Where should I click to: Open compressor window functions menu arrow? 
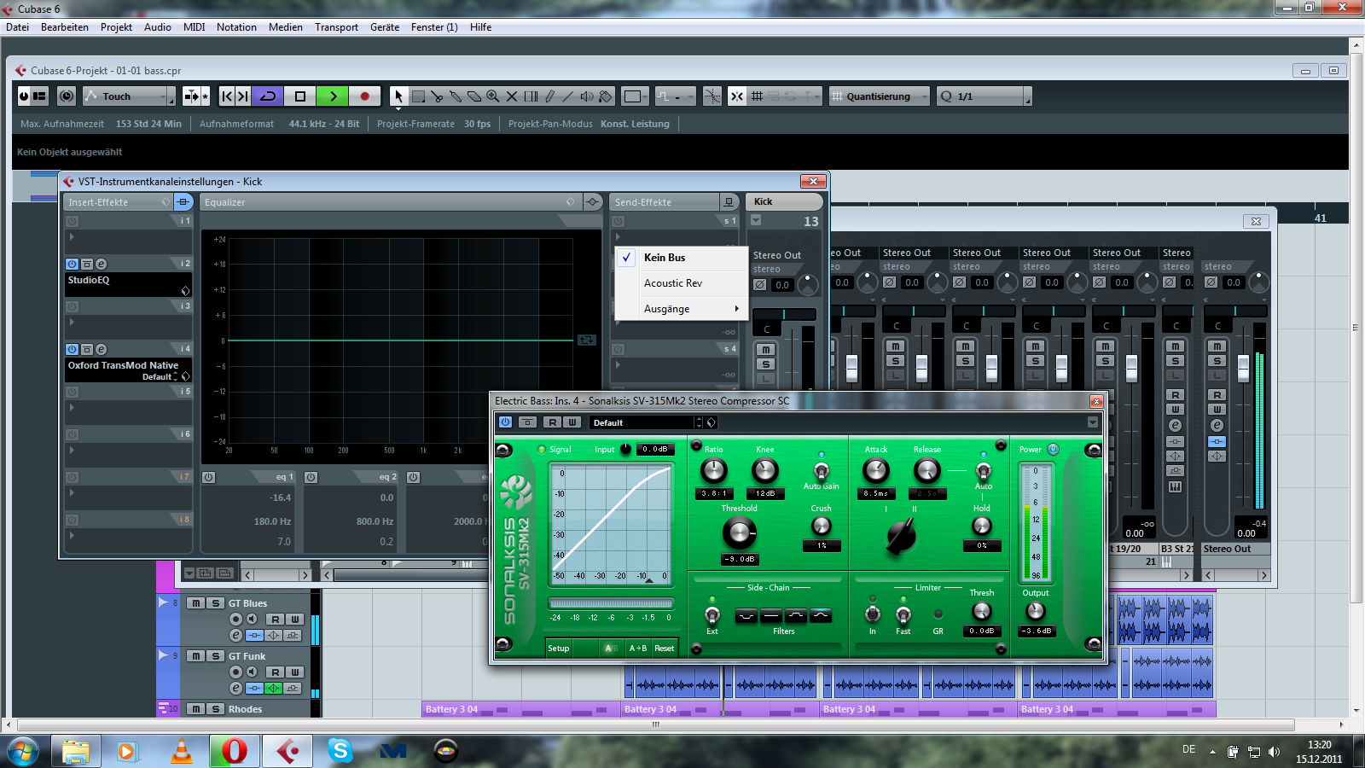point(1093,422)
